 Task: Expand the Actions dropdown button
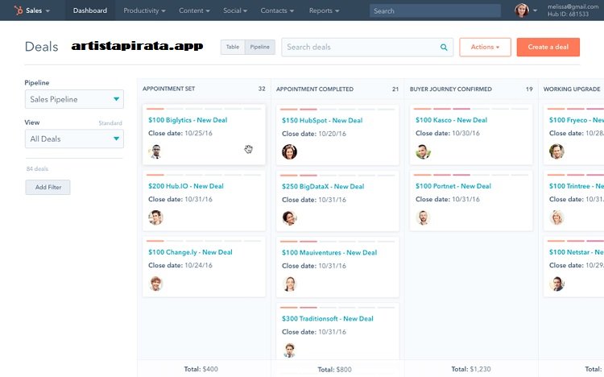click(485, 47)
